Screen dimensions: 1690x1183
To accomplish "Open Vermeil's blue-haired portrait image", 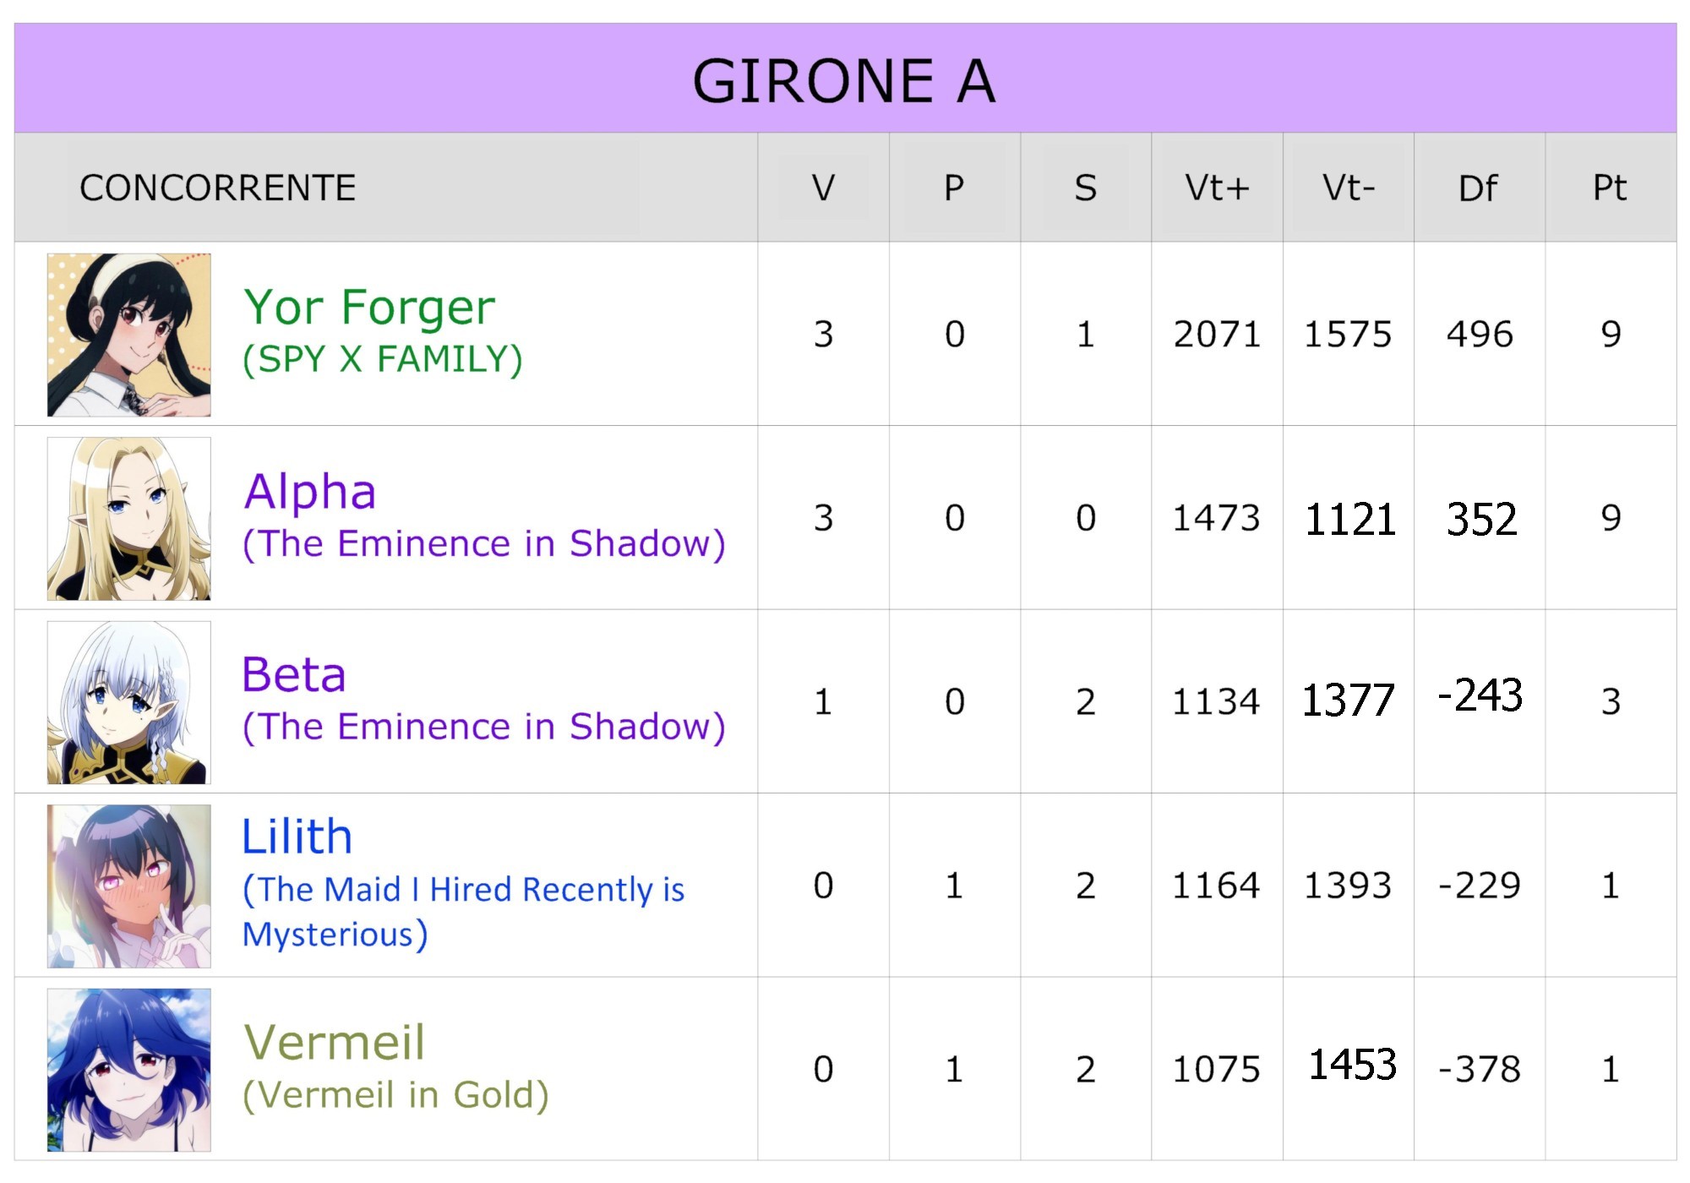I will (x=128, y=1070).
